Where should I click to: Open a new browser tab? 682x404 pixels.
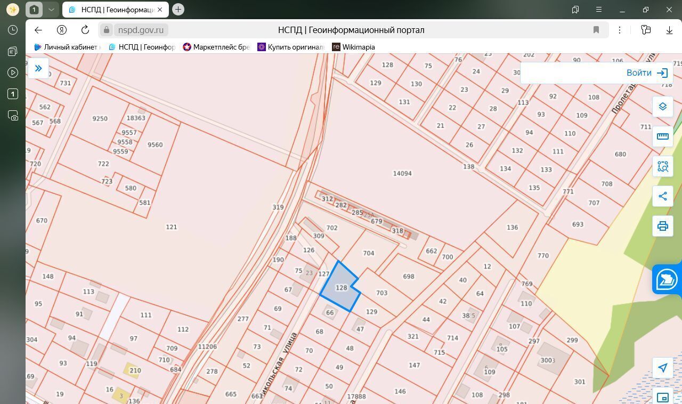[178, 9]
